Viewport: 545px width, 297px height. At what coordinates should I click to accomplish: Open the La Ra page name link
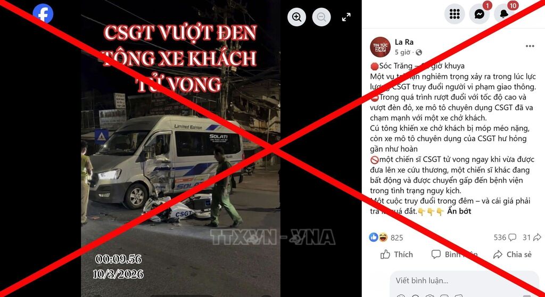(x=404, y=42)
